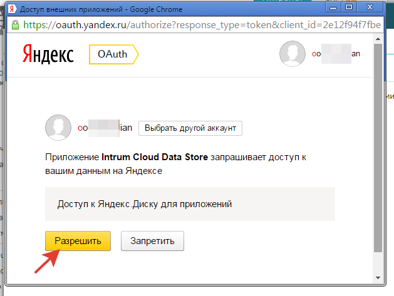Click the Intrum Cloud Data Store app name
The width and height of the screenshot is (394, 296).
(x=155, y=157)
